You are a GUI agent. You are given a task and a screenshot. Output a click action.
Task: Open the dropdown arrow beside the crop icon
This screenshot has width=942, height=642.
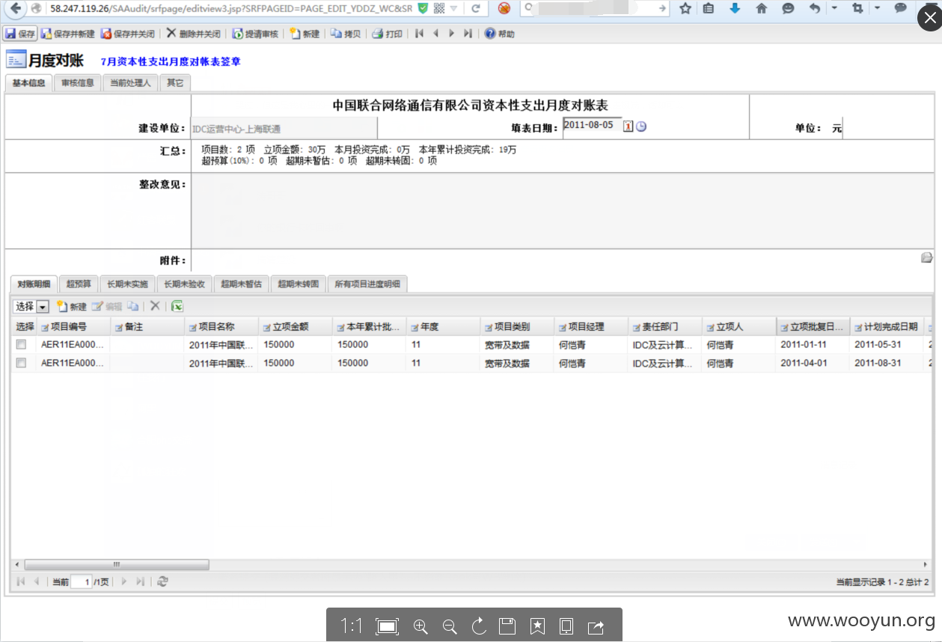pyautogui.click(x=877, y=8)
